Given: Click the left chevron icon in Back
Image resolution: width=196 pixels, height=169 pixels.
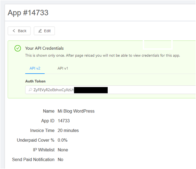Looking at the screenshot, I should click(14, 31).
